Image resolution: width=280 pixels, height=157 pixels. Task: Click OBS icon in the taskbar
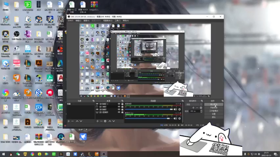pyautogui.click(x=104, y=154)
